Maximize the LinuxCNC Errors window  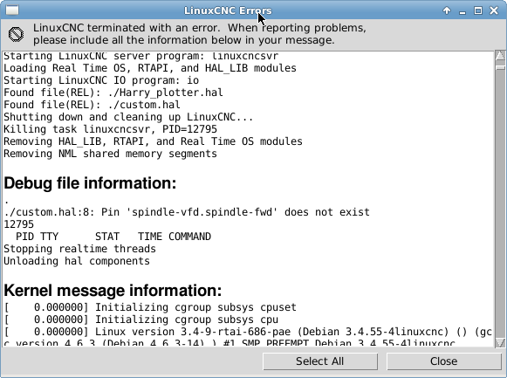478,10
